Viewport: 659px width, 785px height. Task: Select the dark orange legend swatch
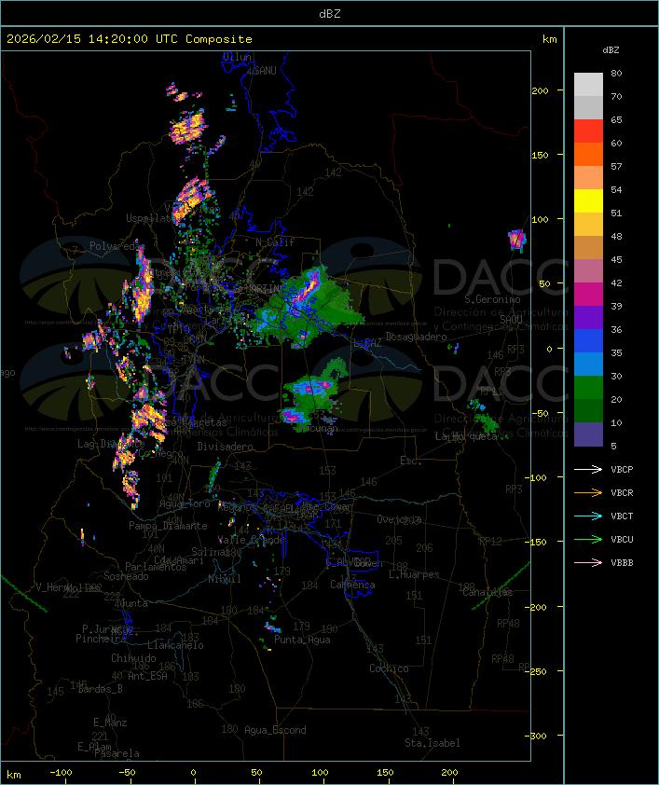click(588, 155)
